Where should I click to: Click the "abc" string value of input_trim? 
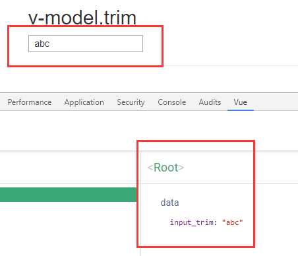(x=233, y=222)
